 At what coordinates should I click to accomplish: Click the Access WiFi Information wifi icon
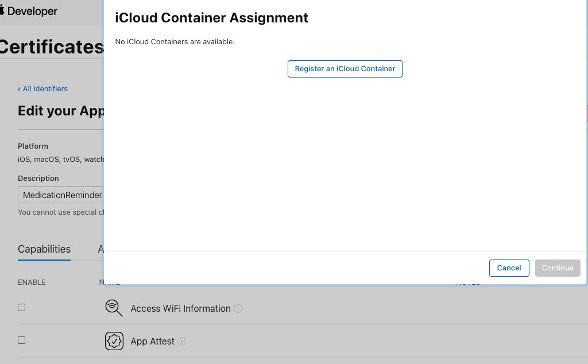(114, 308)
